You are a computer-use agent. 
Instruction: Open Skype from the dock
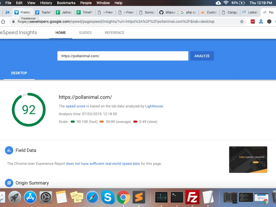(x=108, y=197)
